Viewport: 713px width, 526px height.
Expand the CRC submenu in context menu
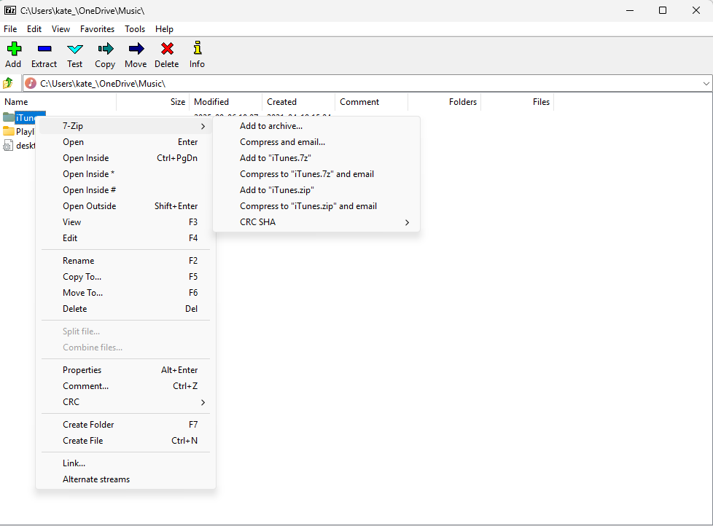coord(203,401)
